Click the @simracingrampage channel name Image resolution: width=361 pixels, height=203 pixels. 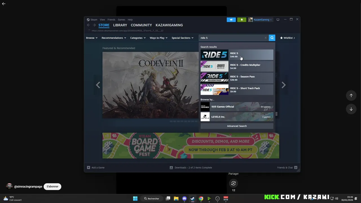click(28, 187)
